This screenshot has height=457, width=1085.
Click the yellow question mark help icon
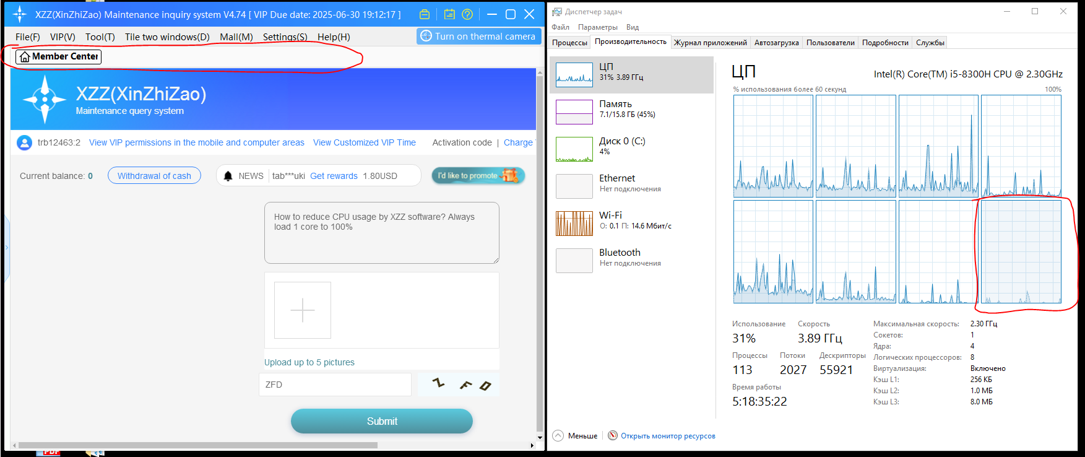click(x=467, y=14)
